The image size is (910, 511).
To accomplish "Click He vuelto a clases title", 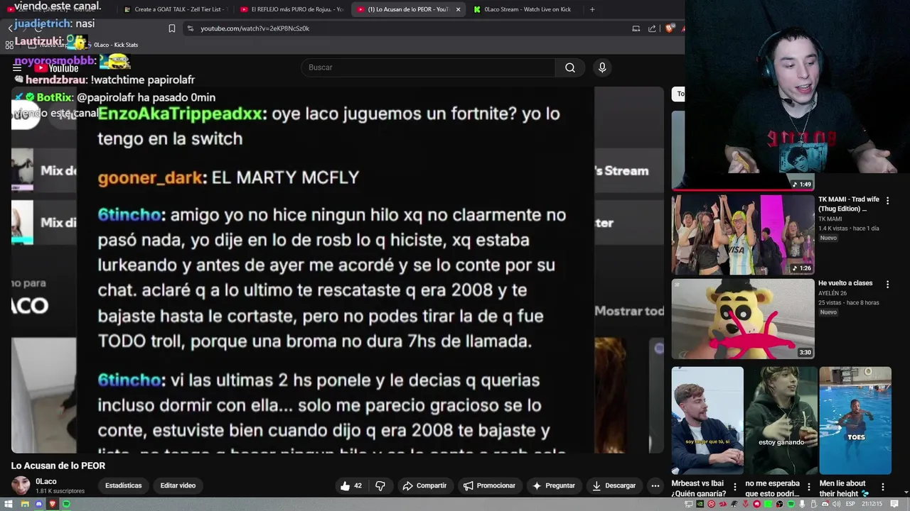I will tap(845, 283).
